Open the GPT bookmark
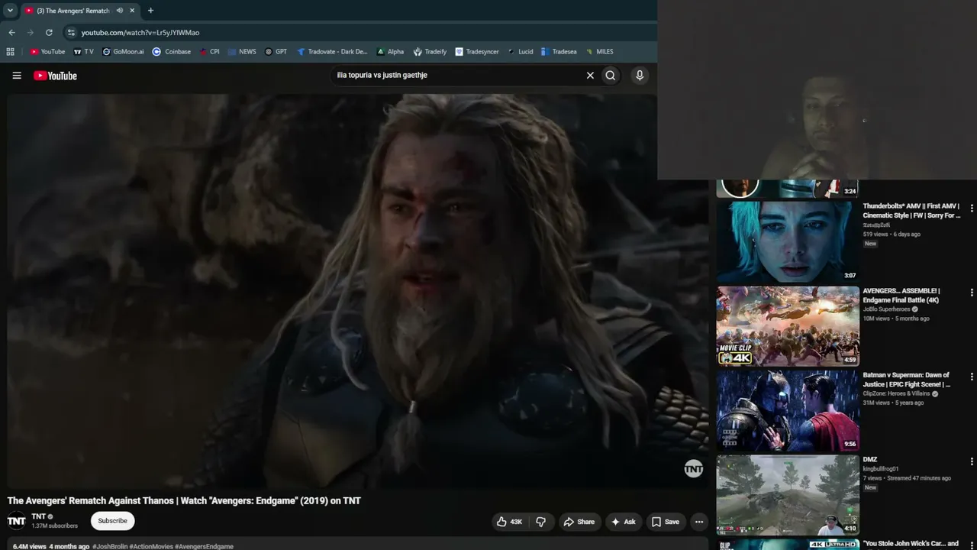This screenshot has height=550, width=977. pos(276,52)
